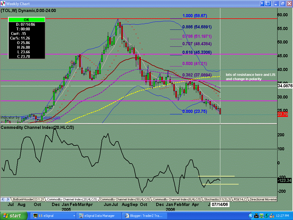The height and width of the screenshot is (220, 293).
Task: Switch to BottomWoodieCCI 1.21 tab
Action: (x=28, y=199)
